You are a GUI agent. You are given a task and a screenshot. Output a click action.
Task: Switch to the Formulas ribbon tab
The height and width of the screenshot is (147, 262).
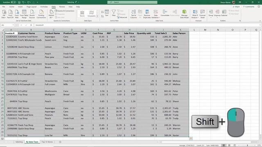tap(44, 7)
